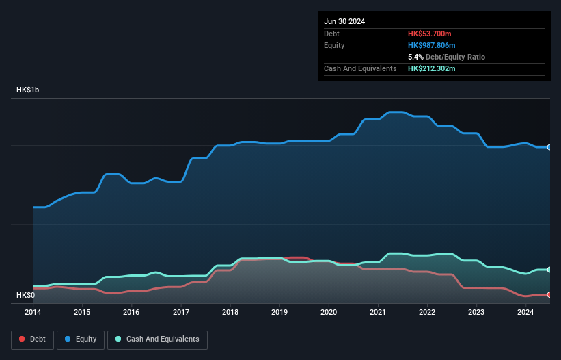Click the 2018 x-axis label
Viewport: 561px width, 360px height.
[230, 312]
